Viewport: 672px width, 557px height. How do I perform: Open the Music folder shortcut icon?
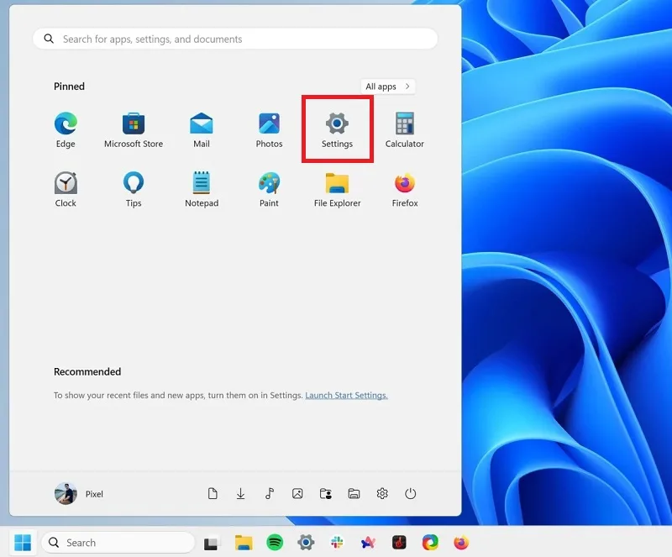tap(269, 494)
